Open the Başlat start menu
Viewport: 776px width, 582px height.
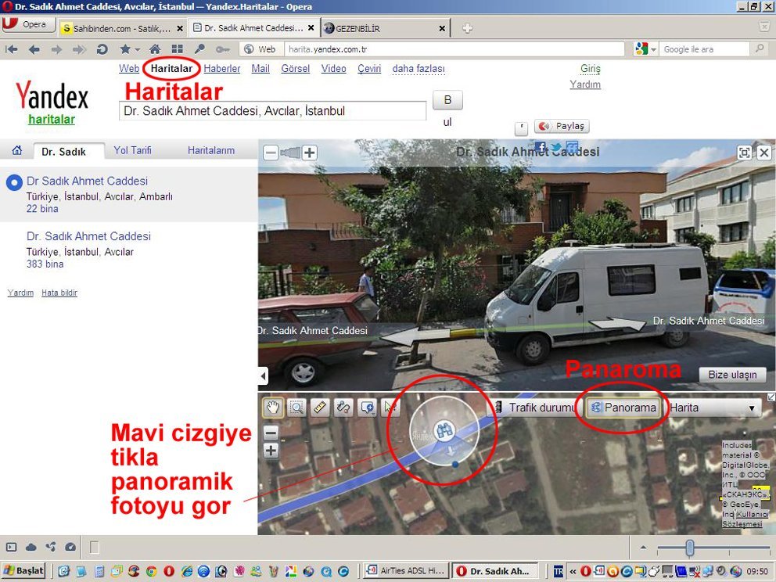click(x=23, y=570)
